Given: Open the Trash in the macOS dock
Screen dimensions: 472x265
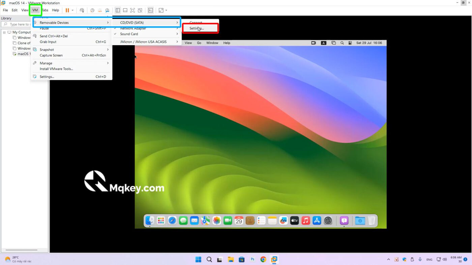Looking at the screenshot, I should coord(371,221).
